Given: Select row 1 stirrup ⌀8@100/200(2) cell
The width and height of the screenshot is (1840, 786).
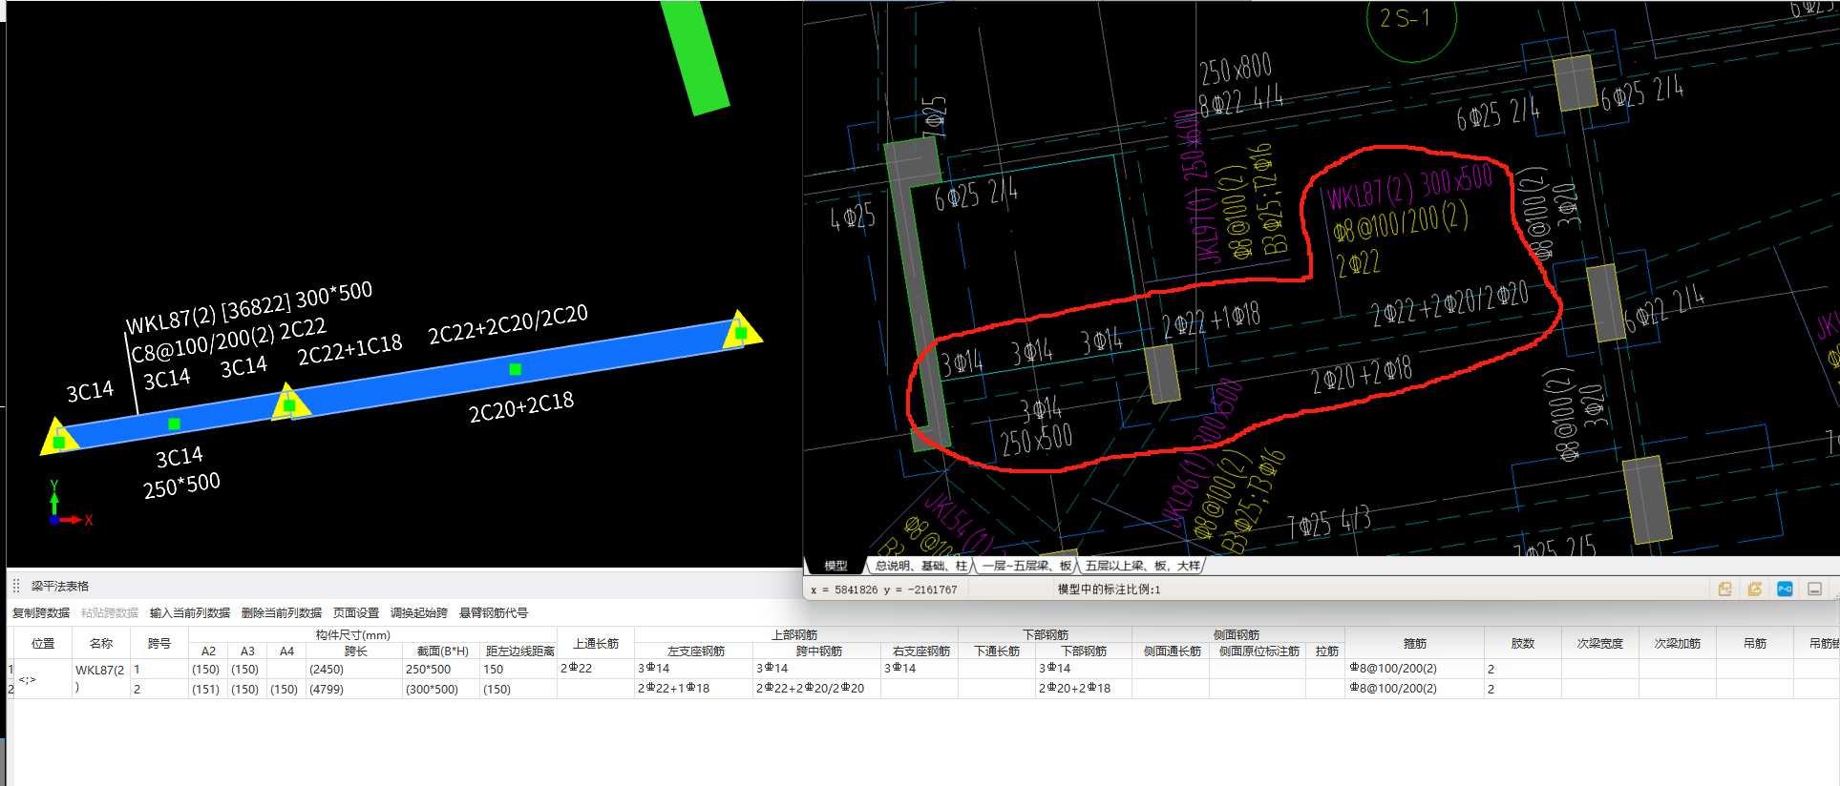Looking at the screenshot, I should point(1415,669).
